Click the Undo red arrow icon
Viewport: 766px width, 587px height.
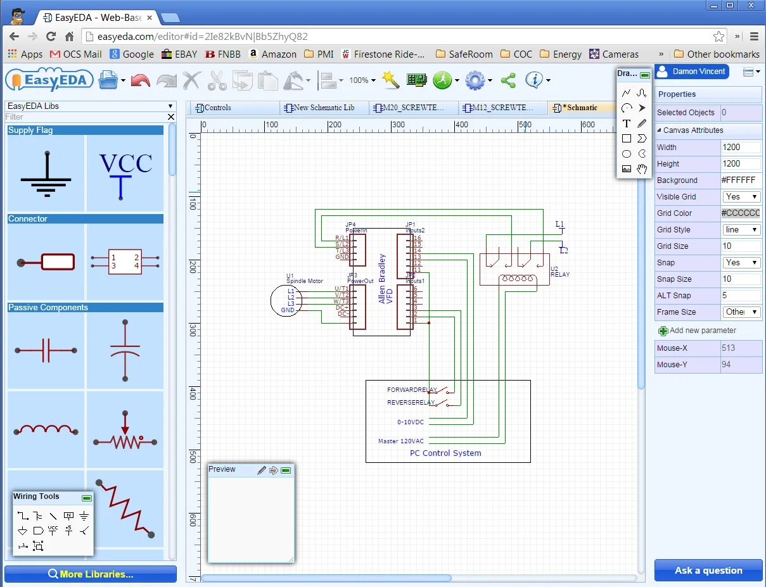click(140, 81)
